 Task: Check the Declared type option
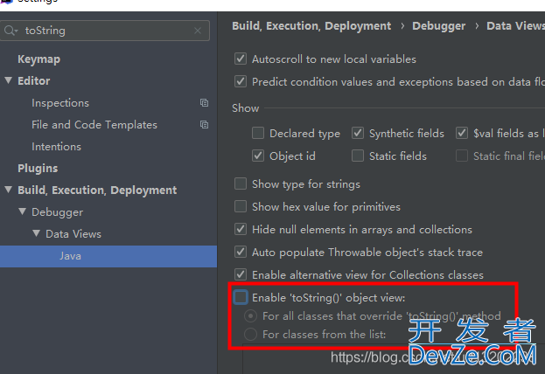point(258,133)
